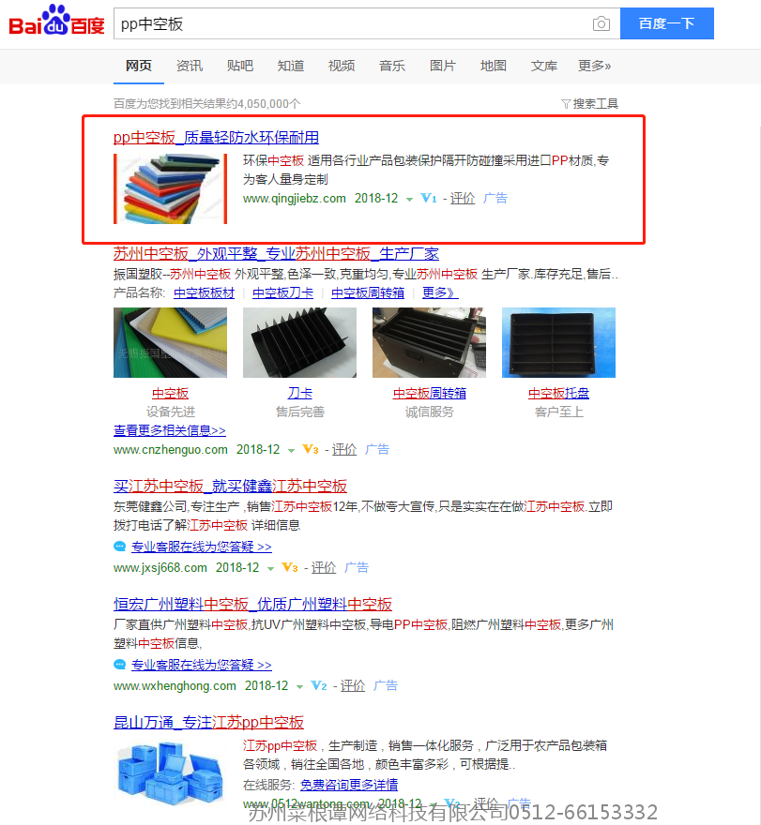The image size is (761, 825).
Task: Click the camera image-search icon
Action: 601,23
